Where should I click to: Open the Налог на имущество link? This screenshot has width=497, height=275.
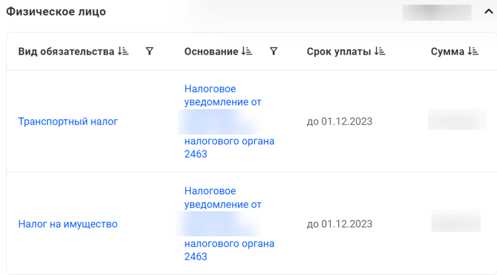68,224
